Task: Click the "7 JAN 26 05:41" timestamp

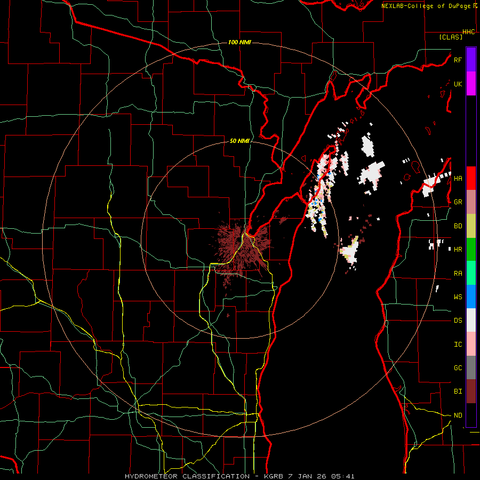Action: pos(322,476)
